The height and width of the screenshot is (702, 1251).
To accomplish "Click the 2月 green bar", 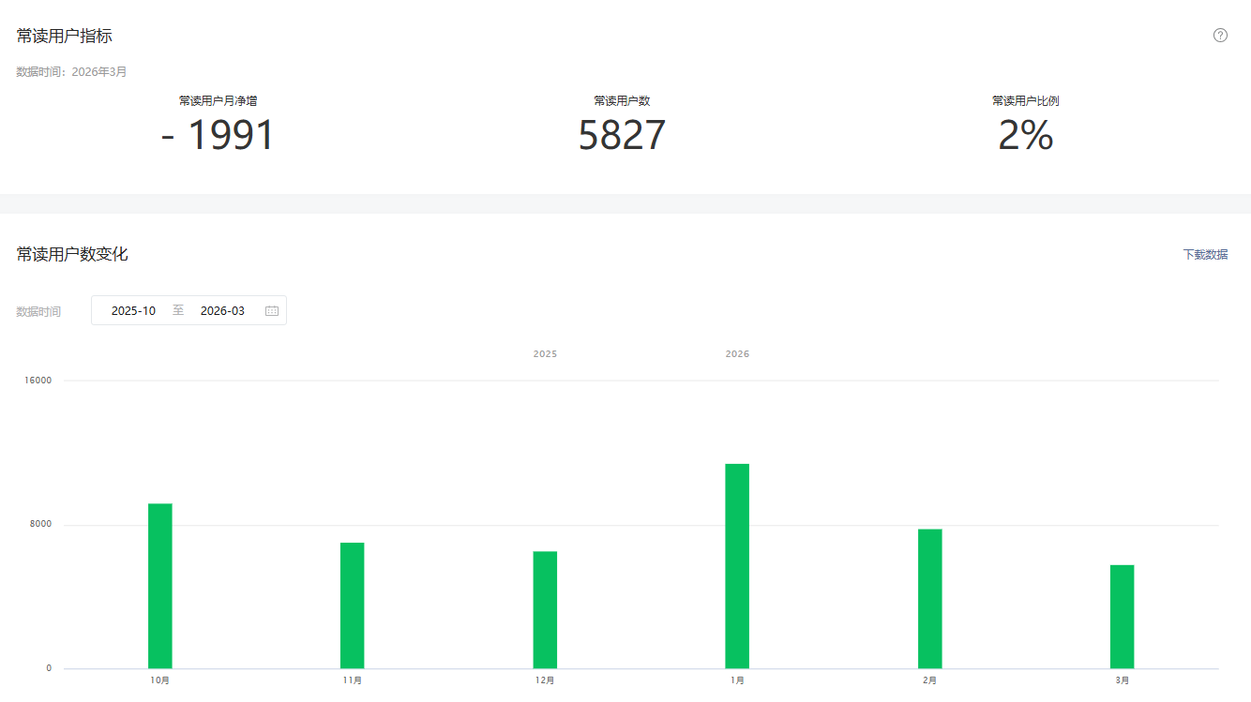I will [x=930, y=599].
